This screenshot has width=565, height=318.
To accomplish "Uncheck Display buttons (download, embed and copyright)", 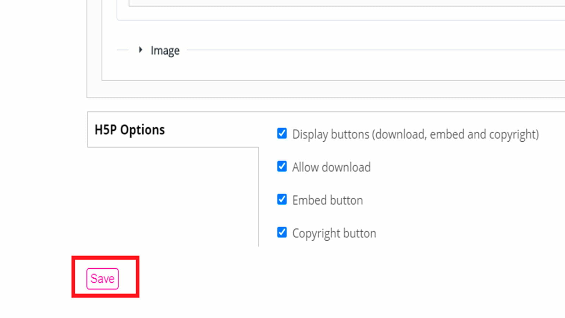I will tap(282, 133).
